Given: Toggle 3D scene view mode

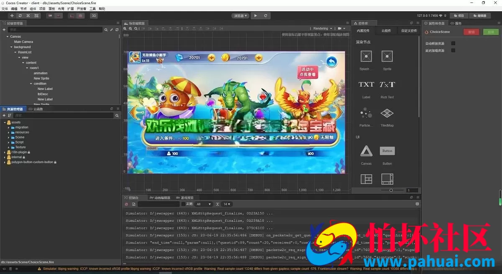Looking at the screenshot, I should (94, 15).
